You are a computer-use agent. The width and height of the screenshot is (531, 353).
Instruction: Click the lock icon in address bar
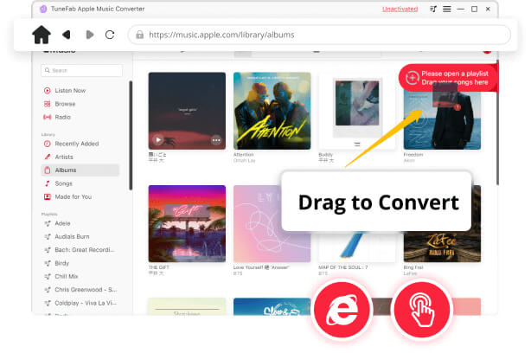pyautogui.click(x=139, y=35)
